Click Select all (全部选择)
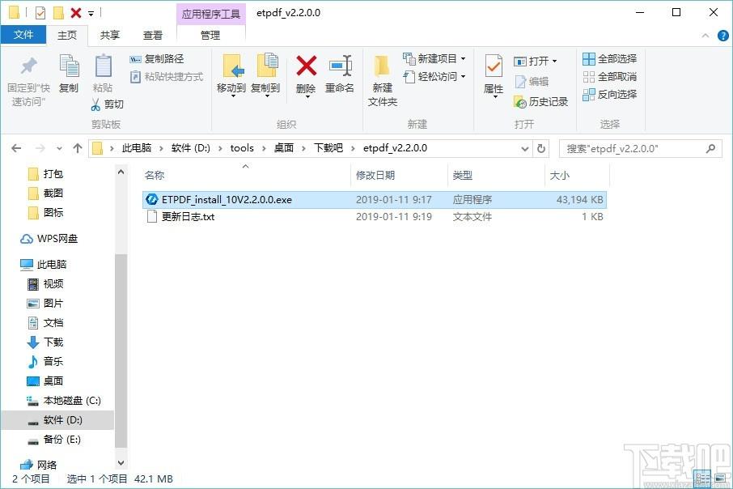The height and width of the screenshot is (489, 733). point(609,59)
